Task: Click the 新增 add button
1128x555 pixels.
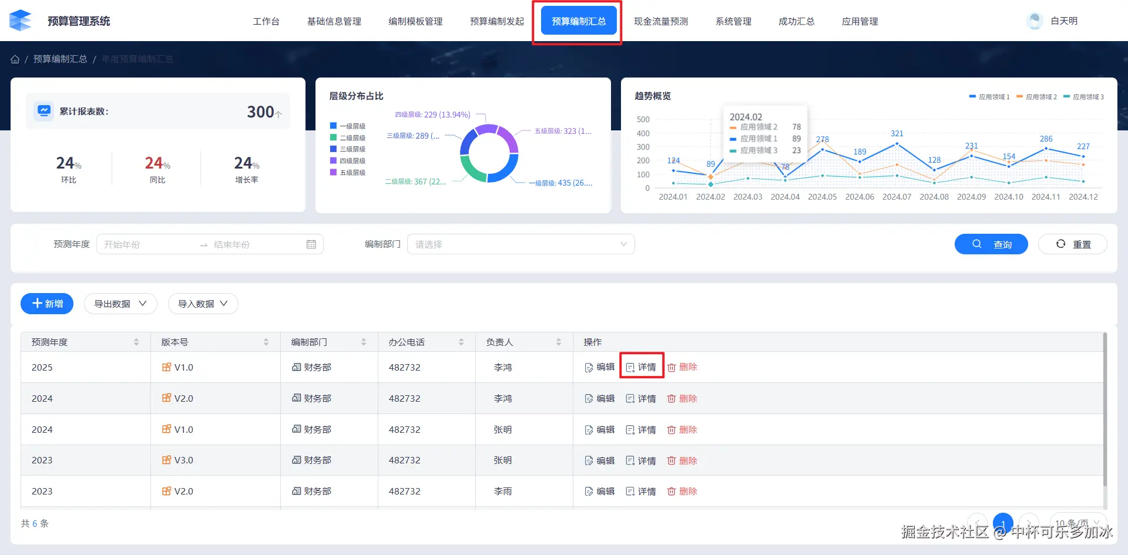Action: [x=47, y=304]
